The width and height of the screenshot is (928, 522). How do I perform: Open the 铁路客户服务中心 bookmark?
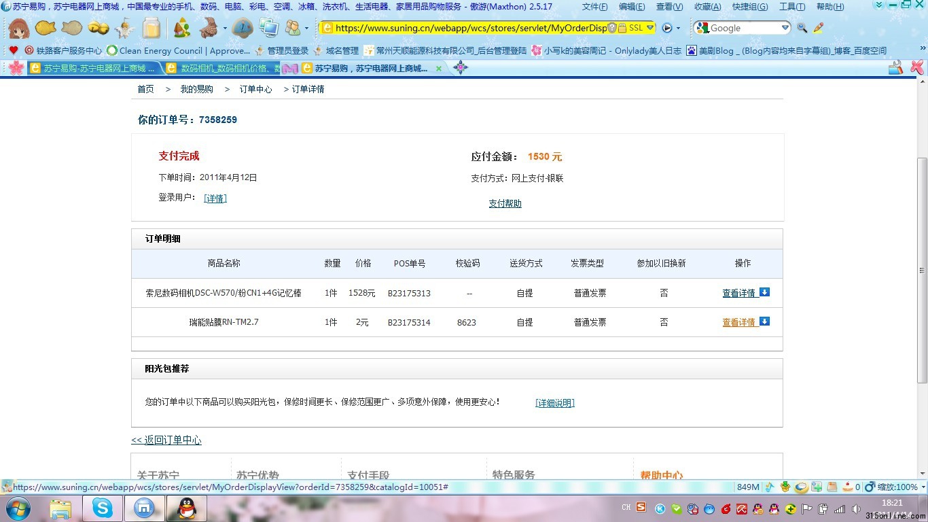point(63,50)
